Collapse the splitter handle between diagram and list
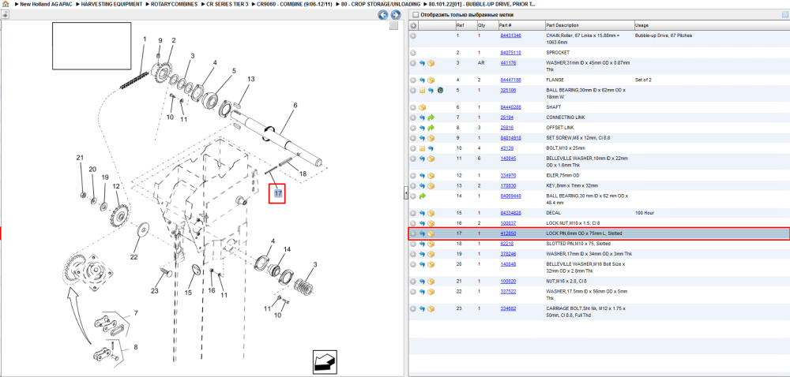790x377 pixels. [406, 193]
